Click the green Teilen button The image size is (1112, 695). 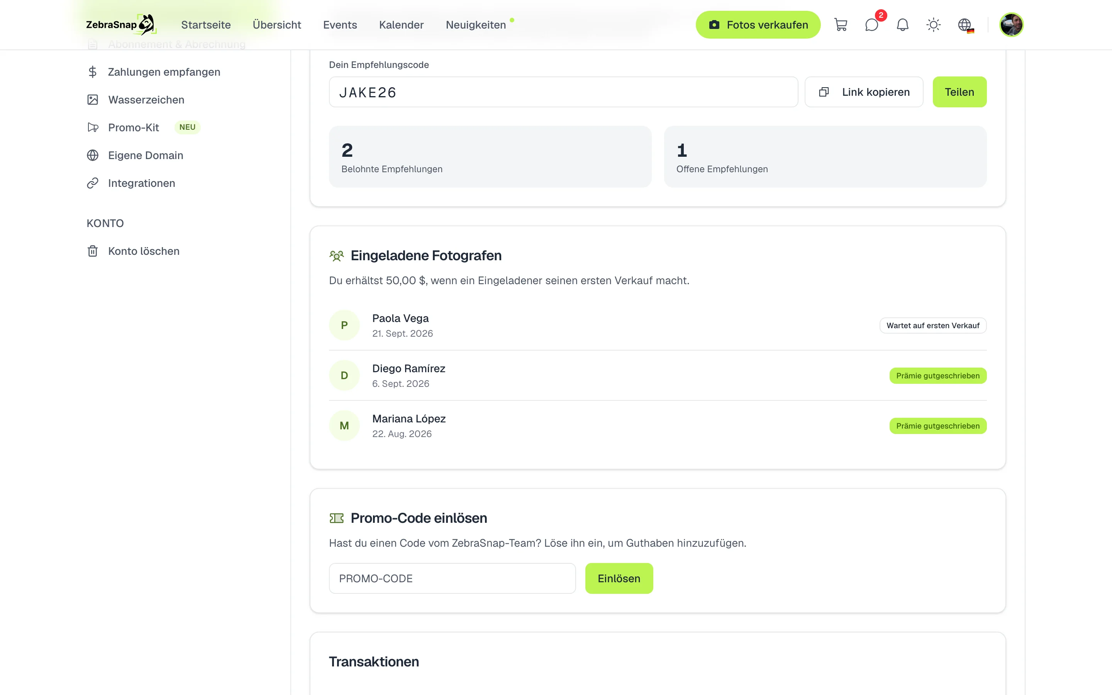tap(959, 92)
